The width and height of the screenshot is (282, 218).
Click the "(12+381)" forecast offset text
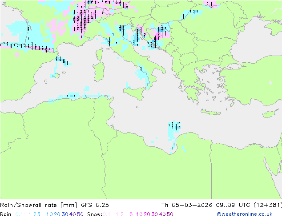[x=268, y=205]
